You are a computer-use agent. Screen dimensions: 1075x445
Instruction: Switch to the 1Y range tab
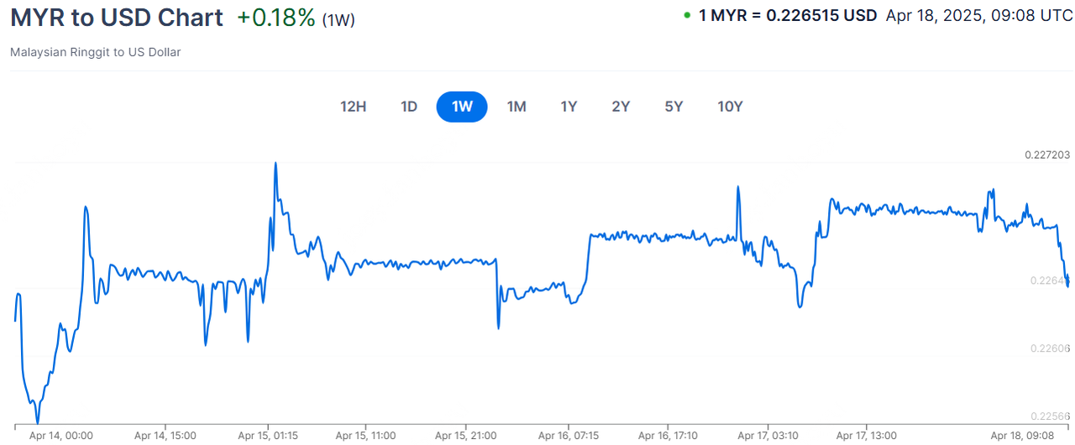[569, 107]
